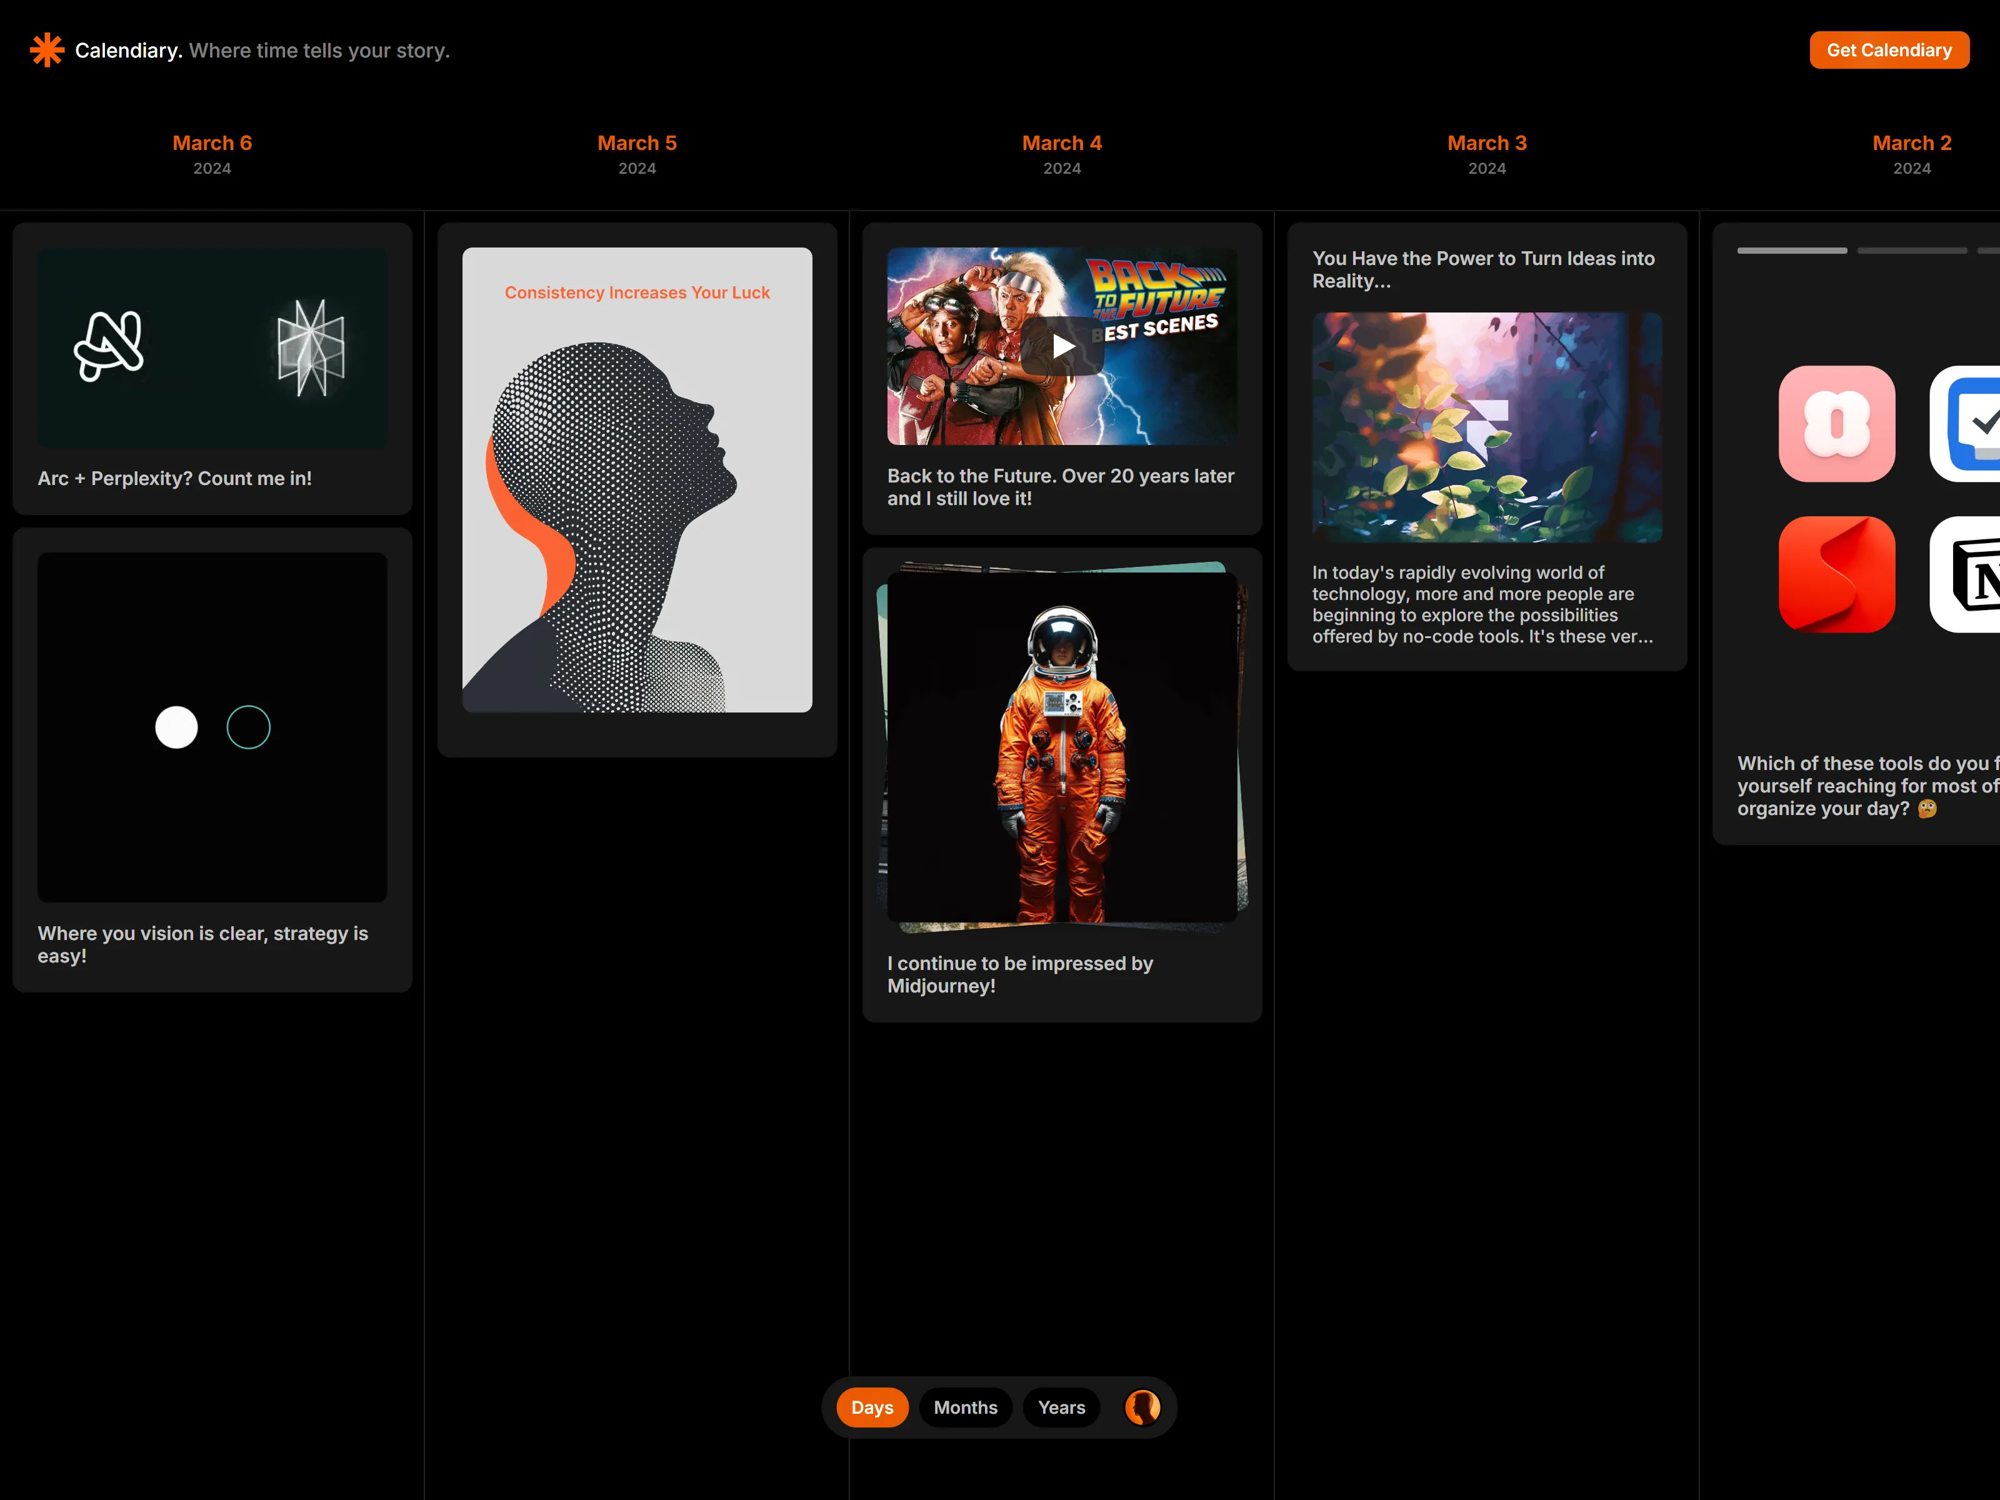Screen dimensions: 2000x1500
Task: Click 'Where time tells your story.' tagline
Action: tap(319, 51)
